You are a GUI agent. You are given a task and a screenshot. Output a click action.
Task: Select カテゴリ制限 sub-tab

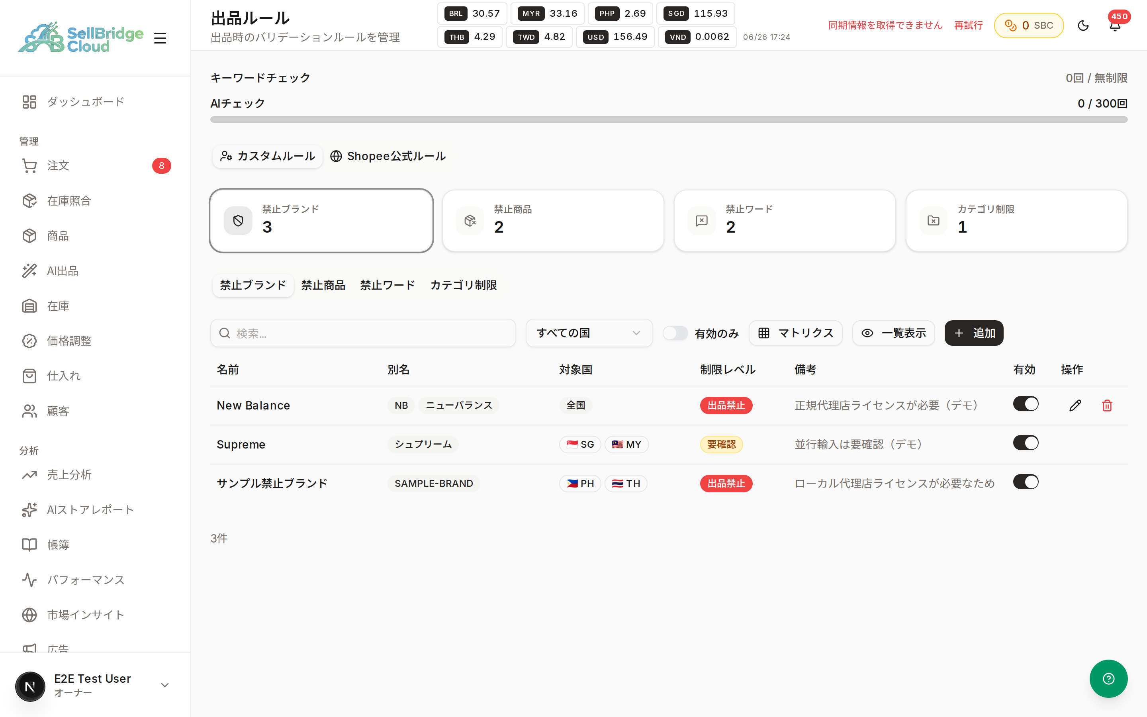pos(463,285)
